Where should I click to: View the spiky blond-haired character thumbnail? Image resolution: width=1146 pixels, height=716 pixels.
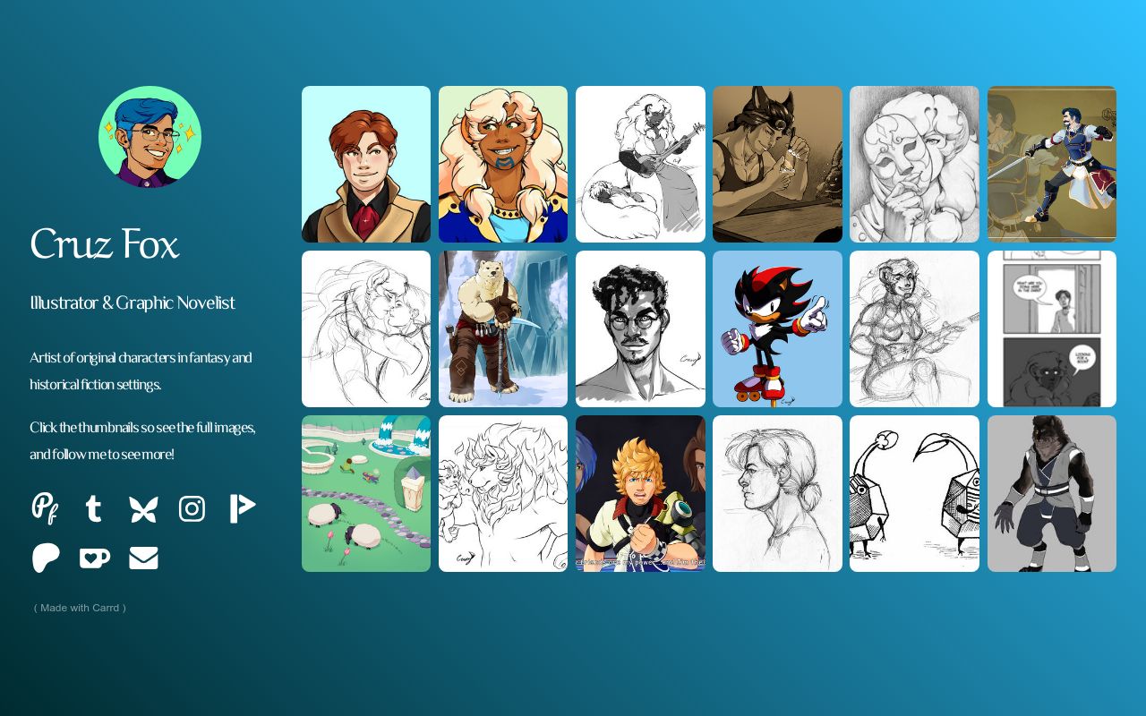[x=640, y=493]
